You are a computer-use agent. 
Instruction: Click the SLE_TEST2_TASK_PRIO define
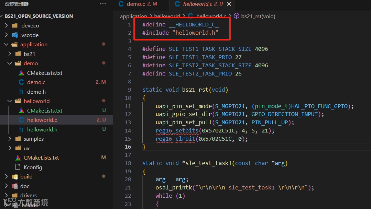pos(200,74)
